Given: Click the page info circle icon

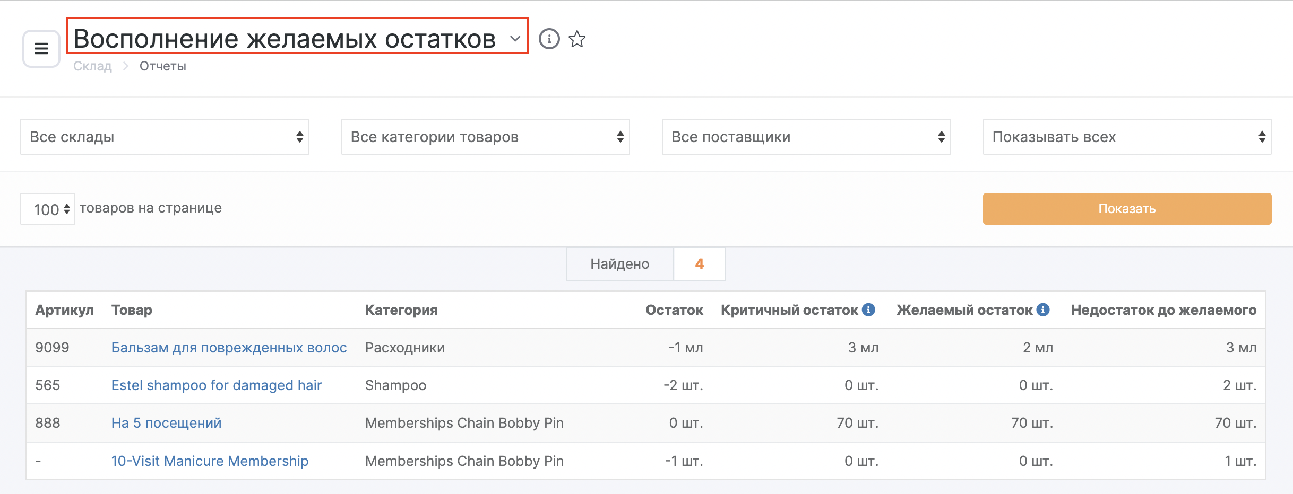Looking at the screenshot, I should pyautogui.click(x=549, y=39).
